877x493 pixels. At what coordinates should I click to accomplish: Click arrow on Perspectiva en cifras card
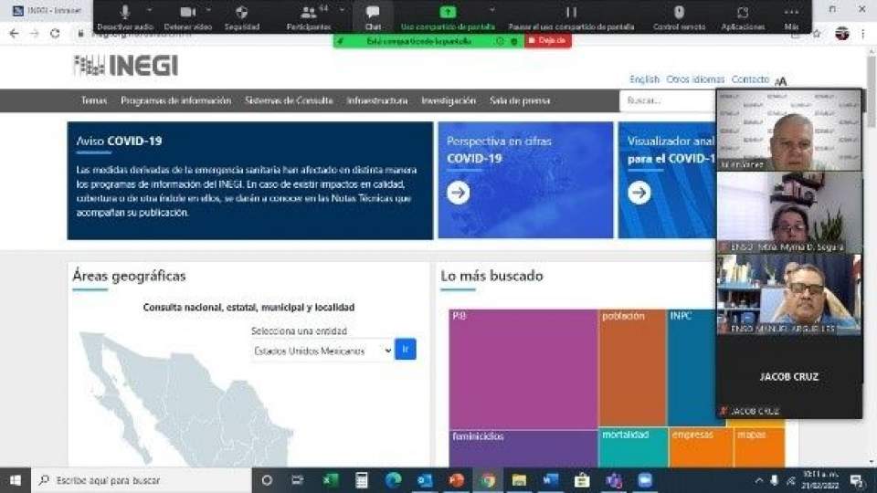(458, 193)
